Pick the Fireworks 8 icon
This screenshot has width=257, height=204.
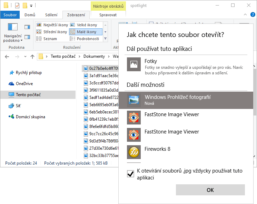pyautogui.click(x=134, y=152)
